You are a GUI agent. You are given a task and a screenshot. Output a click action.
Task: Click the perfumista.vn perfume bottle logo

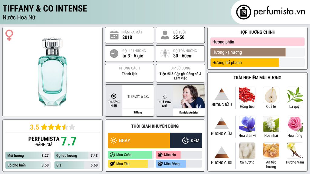coord(244,12)
